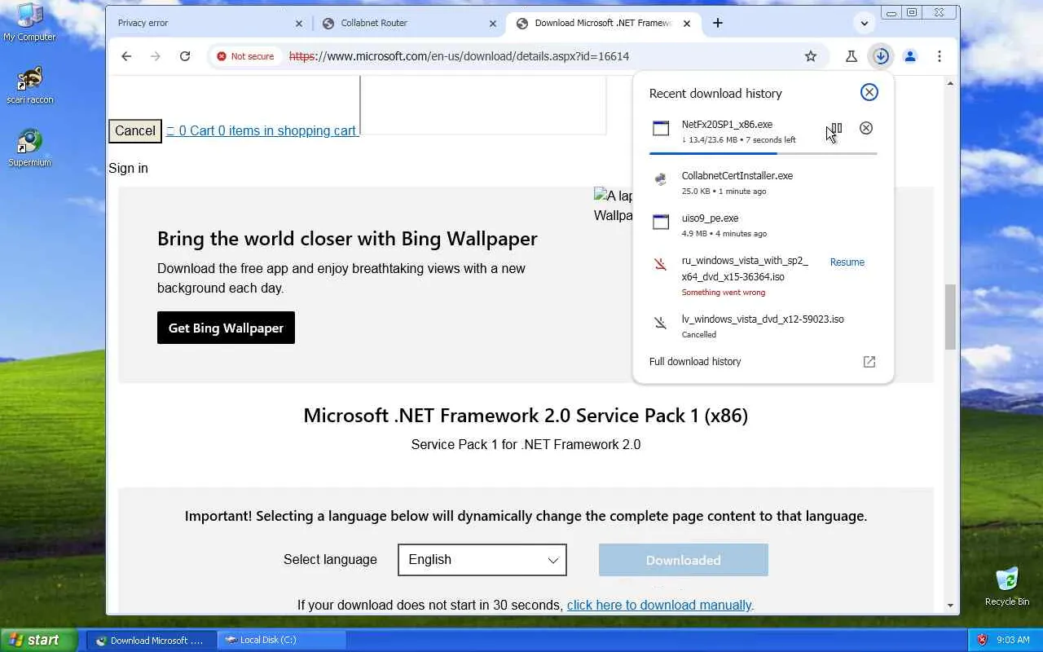
Task: Select the NetFx20SP1_x86.exe file name
Action: click(727, 125)
